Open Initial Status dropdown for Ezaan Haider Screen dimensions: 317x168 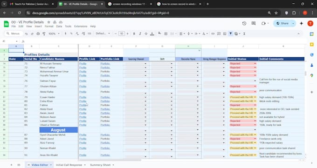[x=255, y=97]
